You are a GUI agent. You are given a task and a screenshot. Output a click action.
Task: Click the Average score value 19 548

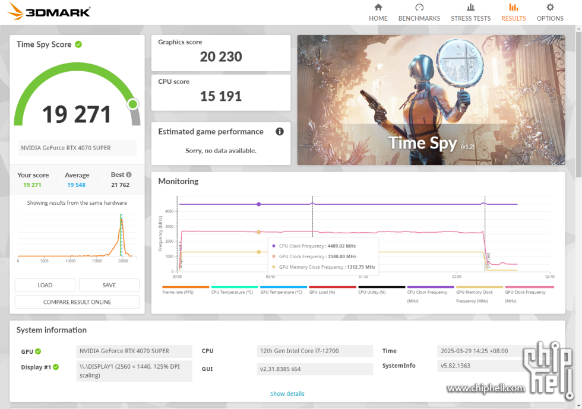76,185
